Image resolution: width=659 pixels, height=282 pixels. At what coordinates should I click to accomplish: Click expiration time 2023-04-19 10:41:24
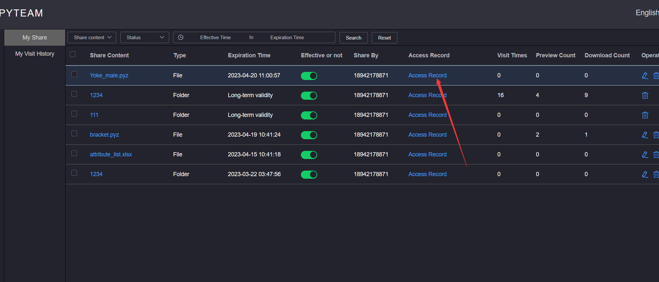[x=254, y=135]
